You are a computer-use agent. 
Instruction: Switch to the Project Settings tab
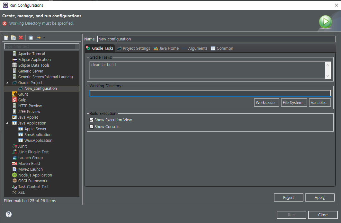pyautogui.click(x=133, y=48)
